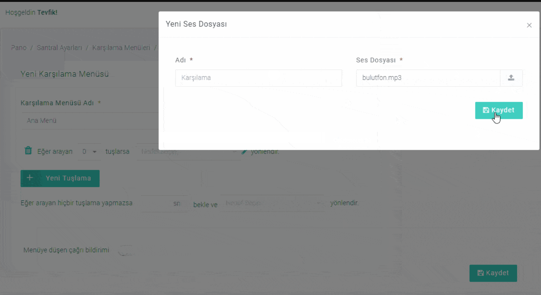
Task: Open the Hedef Seçin dropdown after tuşlarsa
Action: coord(188,151)
